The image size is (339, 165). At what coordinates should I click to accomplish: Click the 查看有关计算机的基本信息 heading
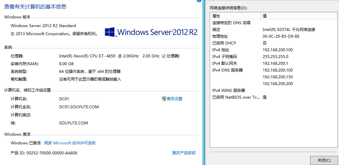35,6
